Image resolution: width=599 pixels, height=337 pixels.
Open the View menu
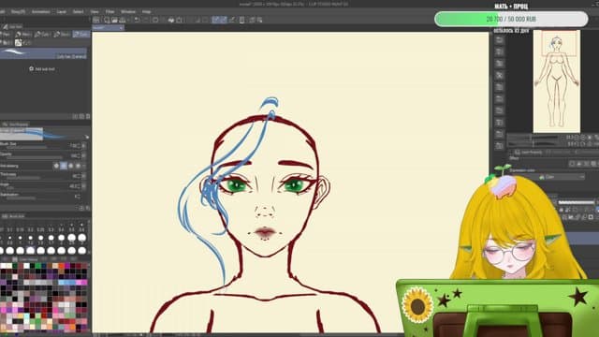pyautogui.click(x=95, y=12)
